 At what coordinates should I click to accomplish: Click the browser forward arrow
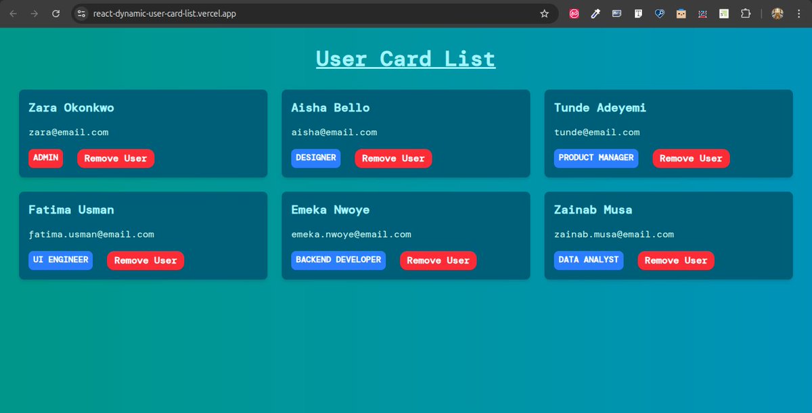pos(35,14)
